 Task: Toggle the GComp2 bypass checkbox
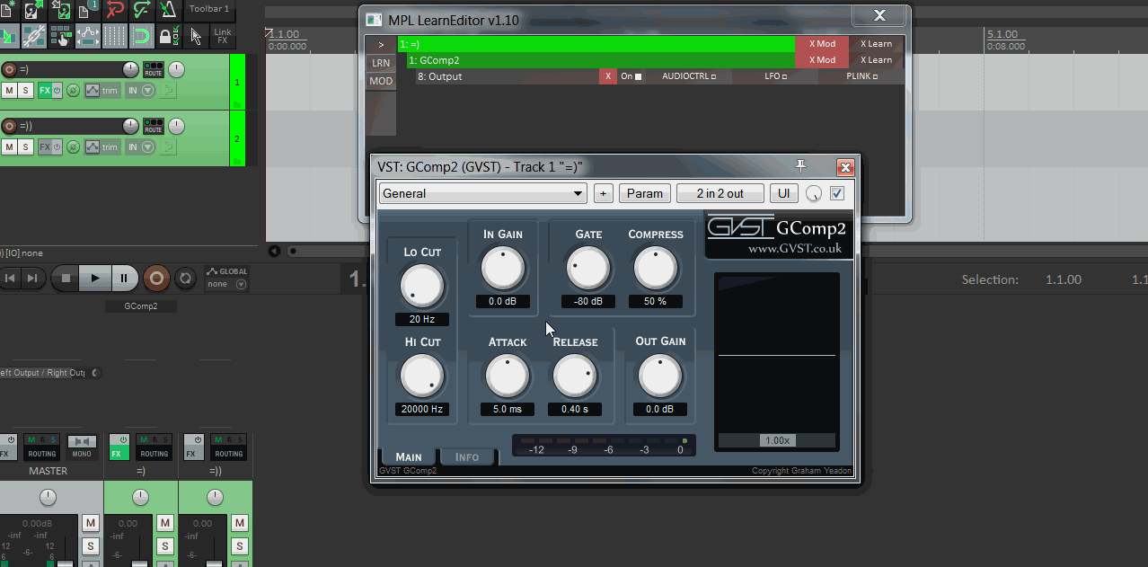point(837,193)
